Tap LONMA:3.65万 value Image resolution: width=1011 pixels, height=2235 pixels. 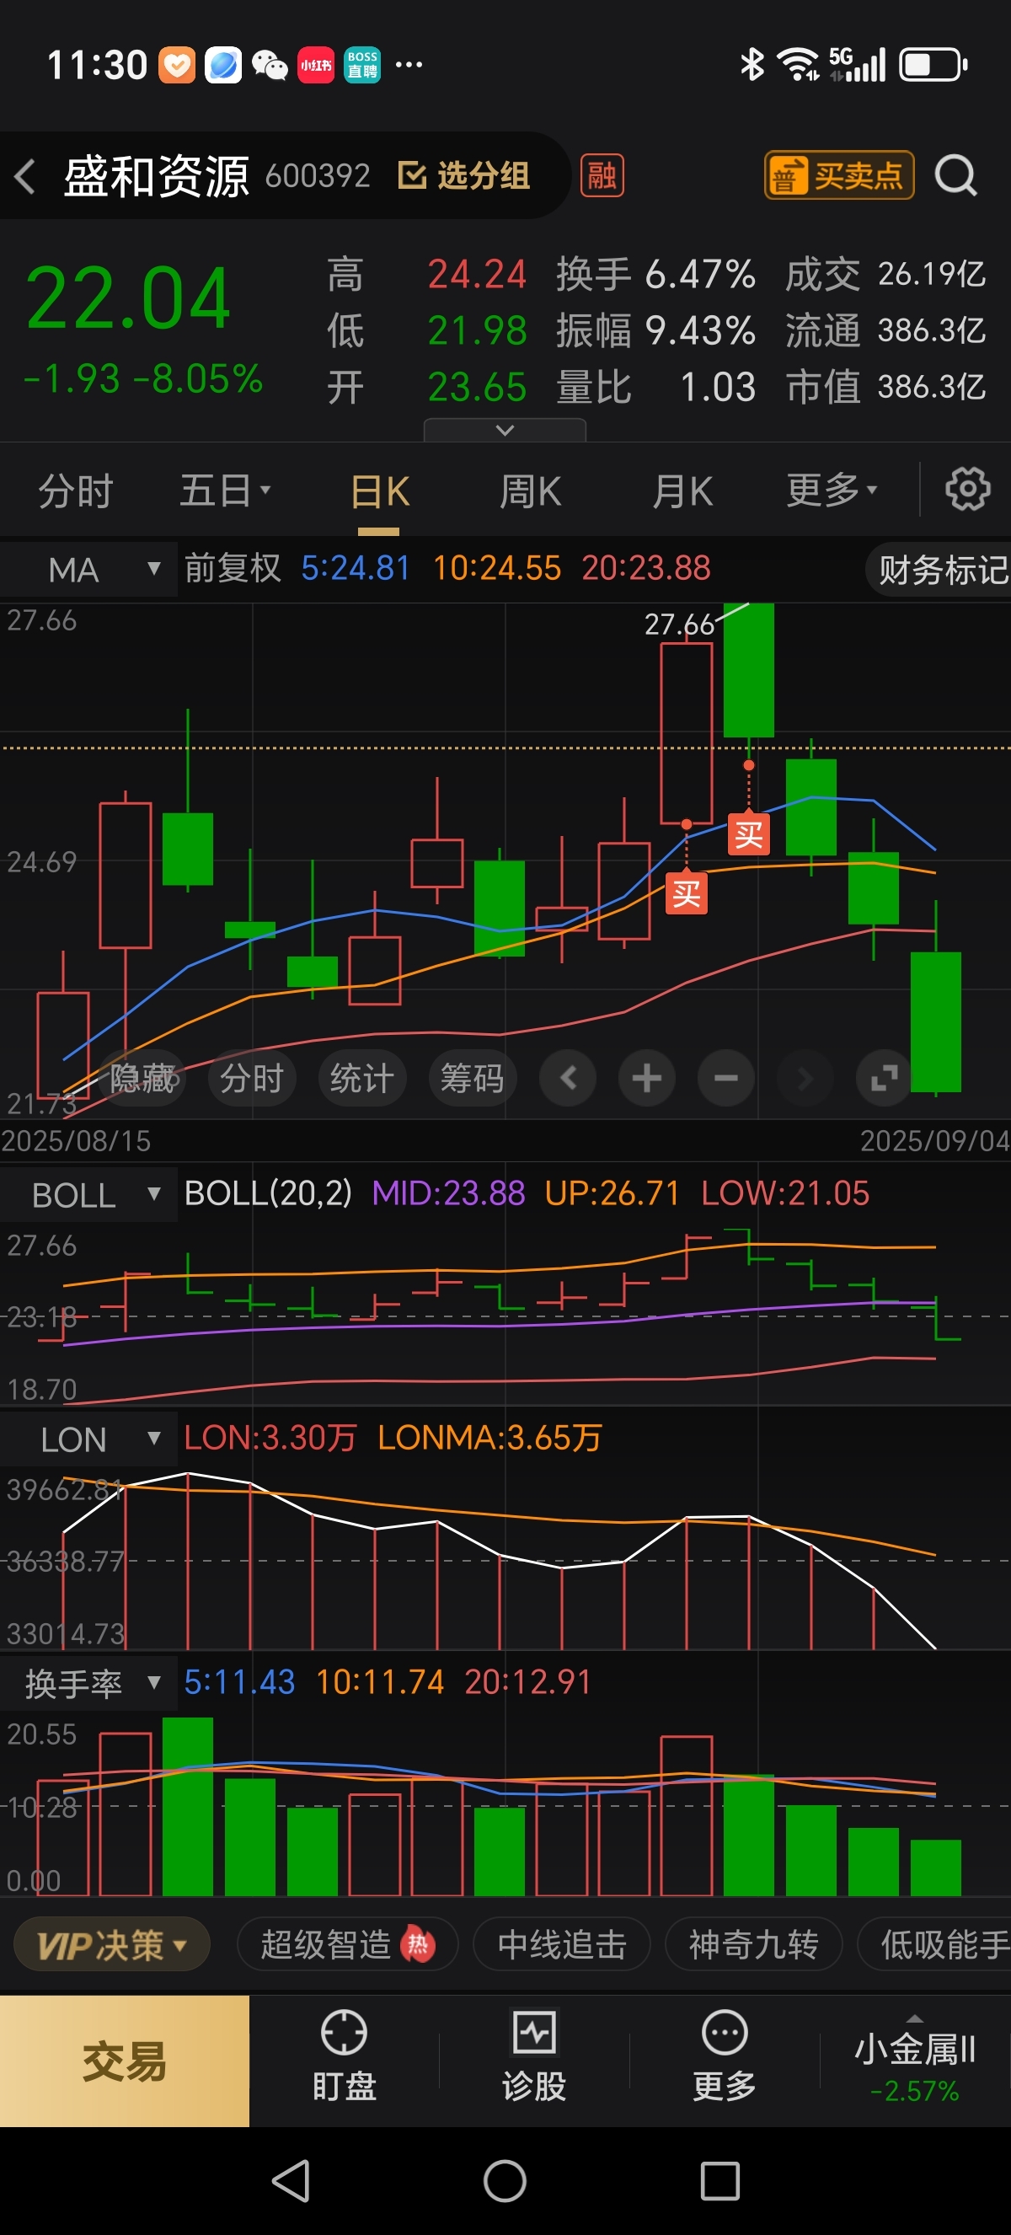[x=489, y=1438]
